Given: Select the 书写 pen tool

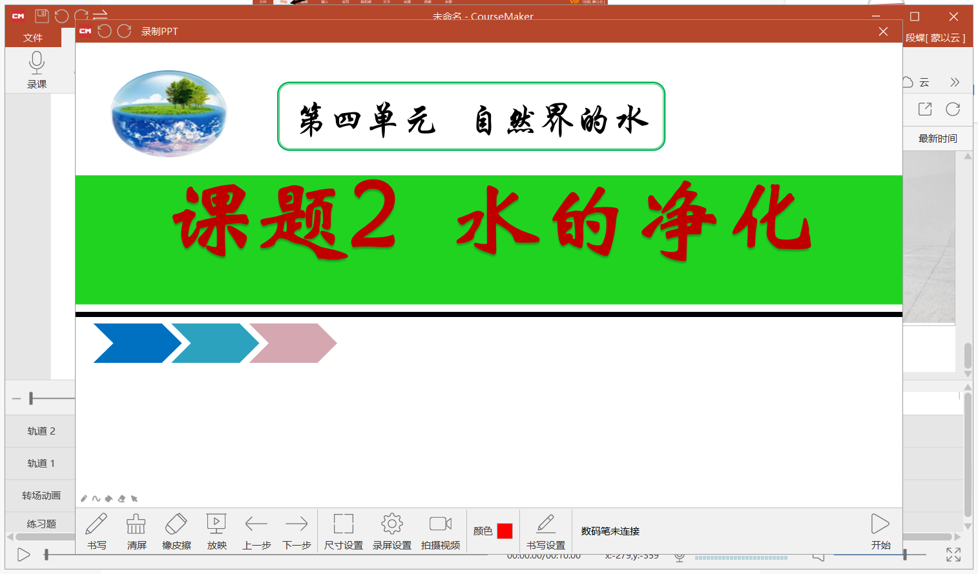Looking at the screenshot, I should tap(96, 531).
